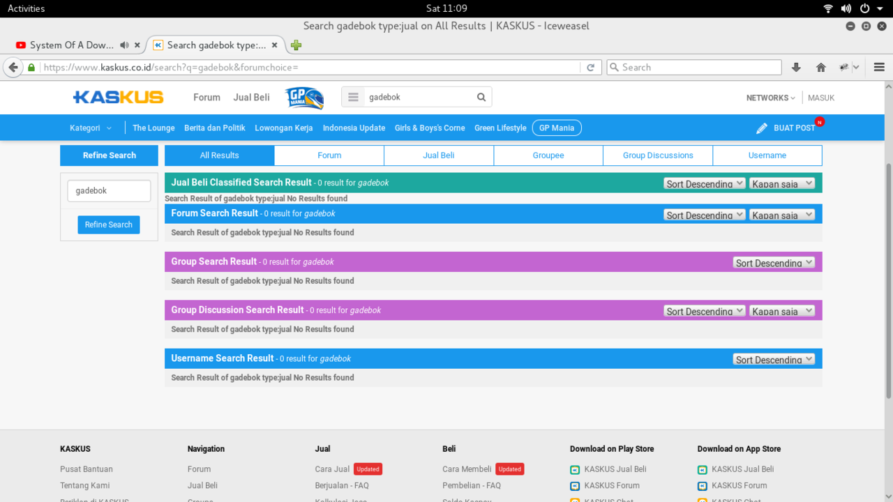Click Forum in the top navigation
This screenshot has height=502, width=893.
click(x=207, y=98)
